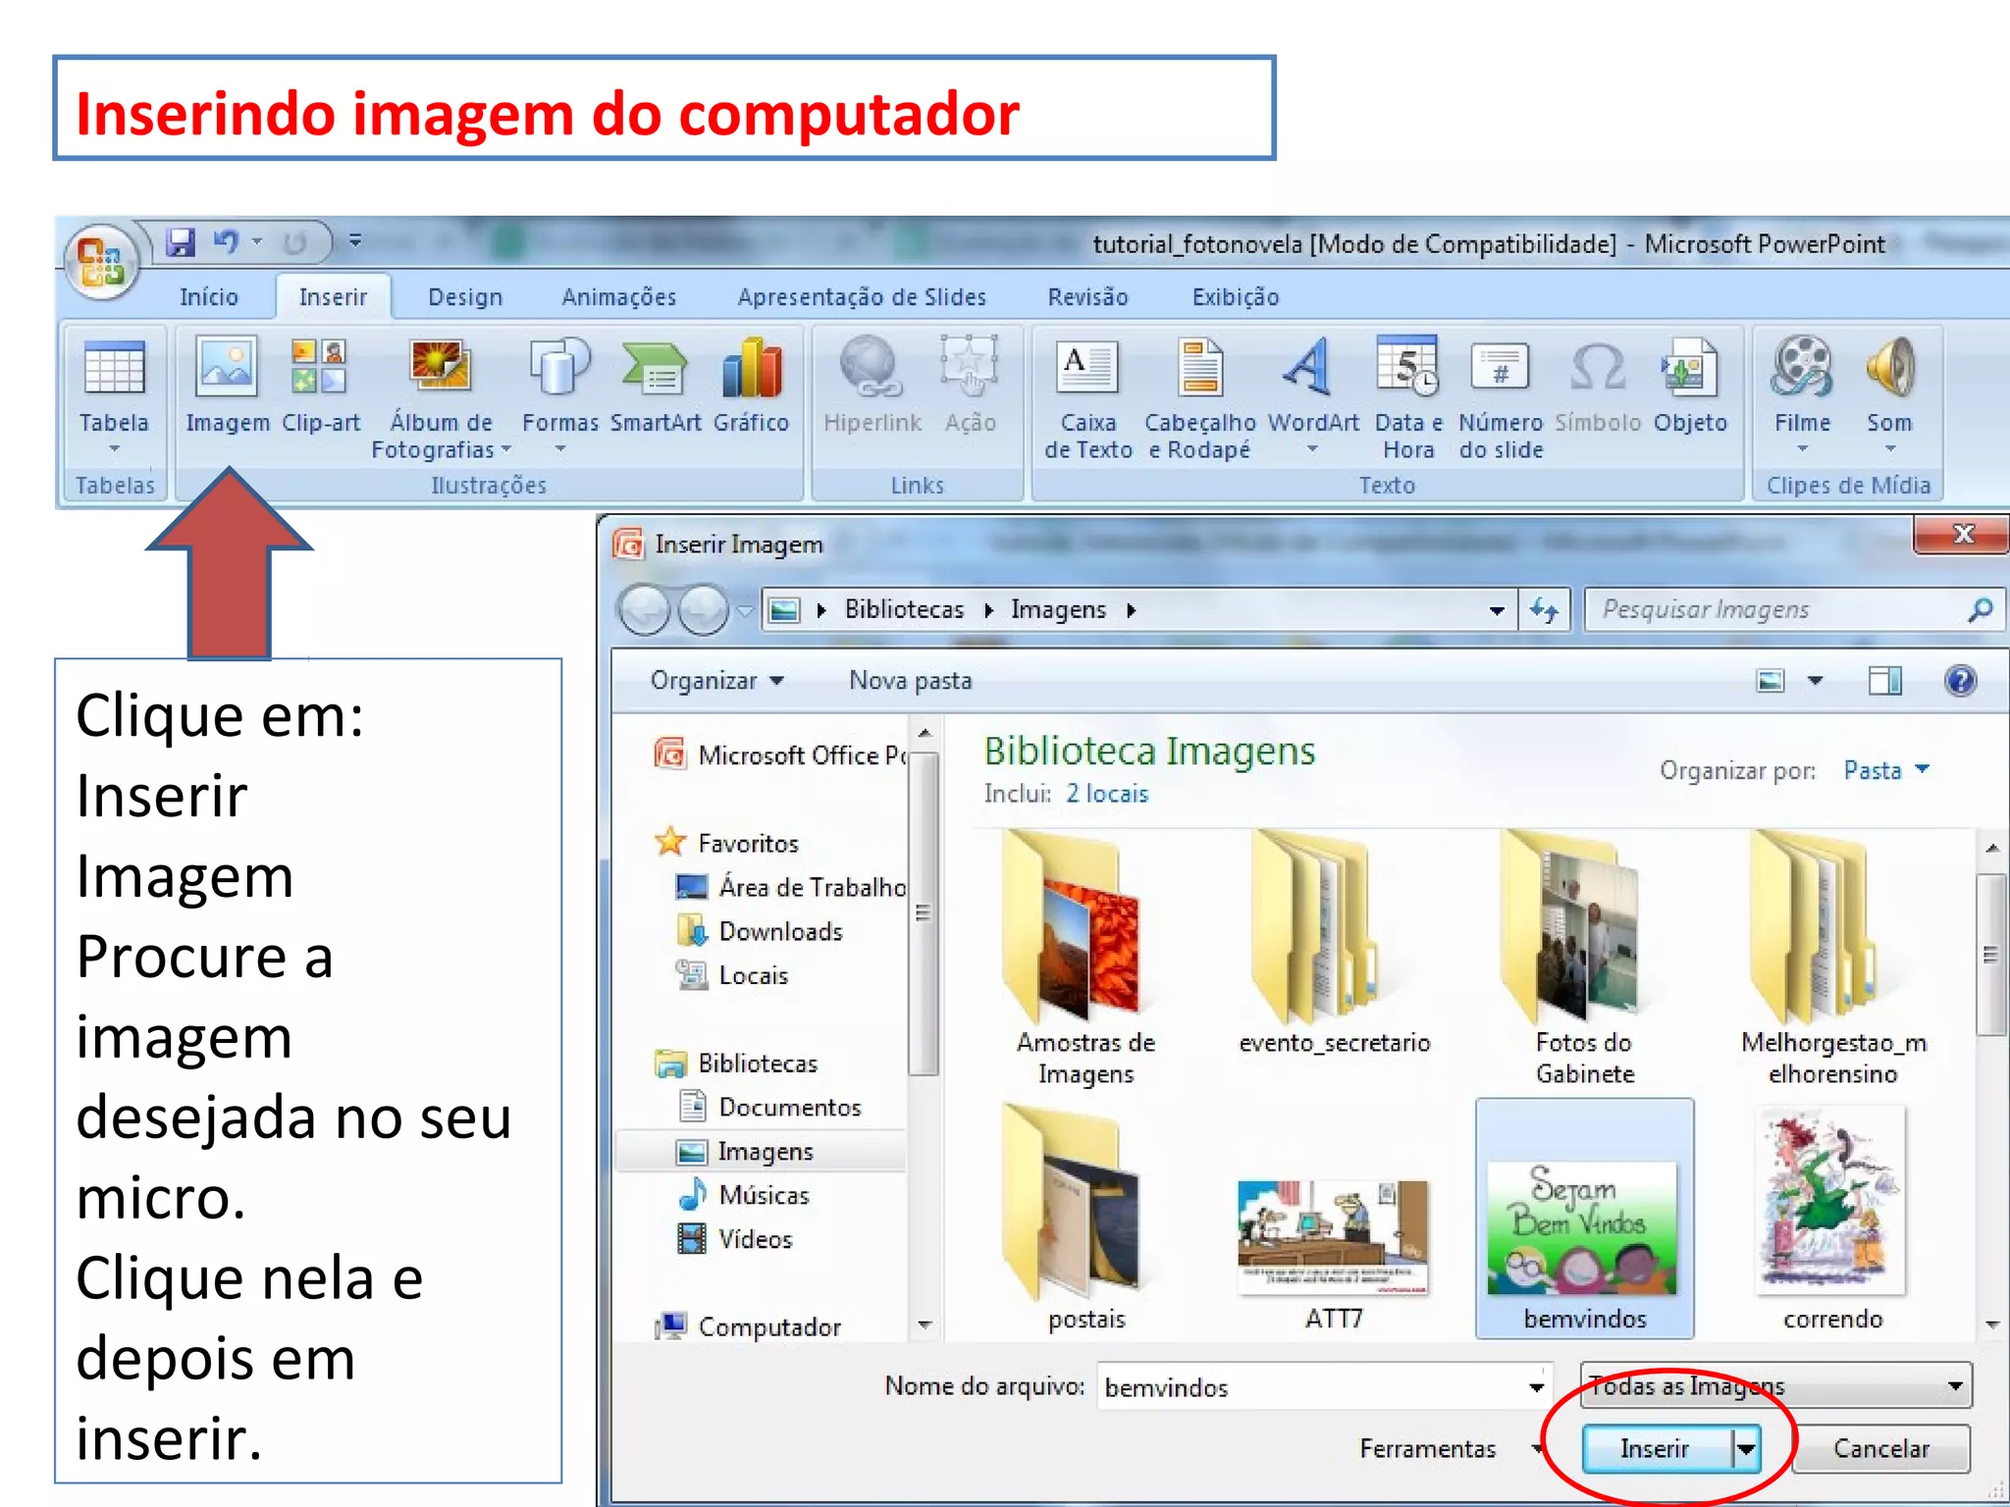2010x1507 pixels.
Task: Open the Amostras de Imagens folder
Action: click(1084, 958)
